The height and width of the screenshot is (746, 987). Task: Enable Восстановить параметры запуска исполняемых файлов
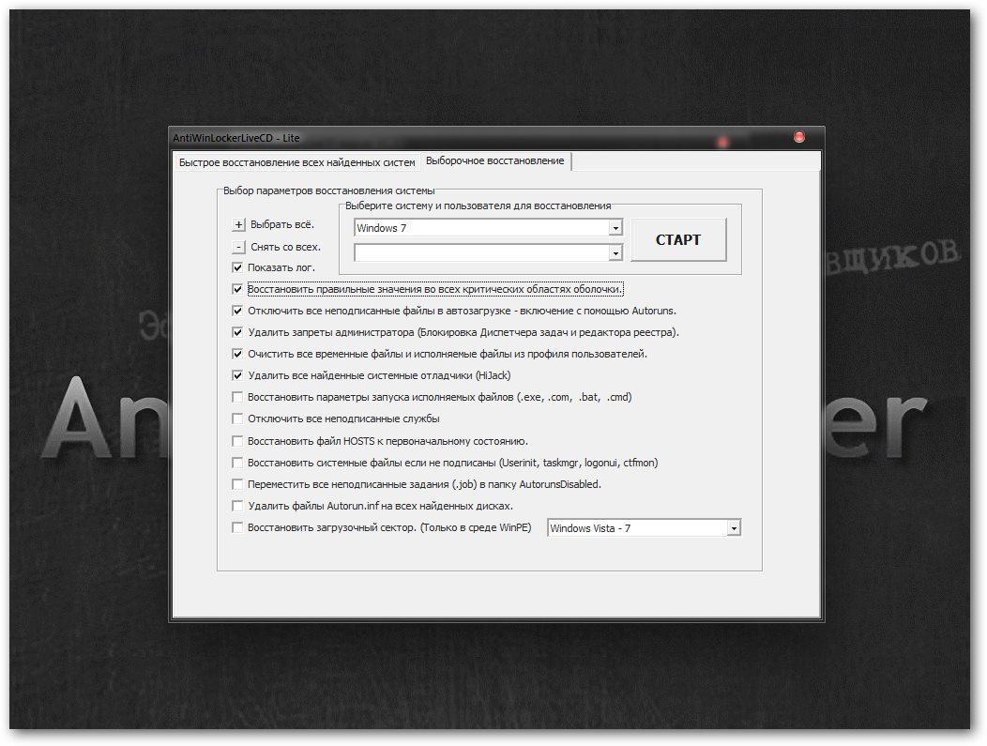point(238,397)
